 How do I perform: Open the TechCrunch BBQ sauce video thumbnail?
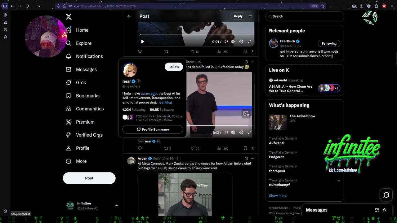(x=185, y=195)
